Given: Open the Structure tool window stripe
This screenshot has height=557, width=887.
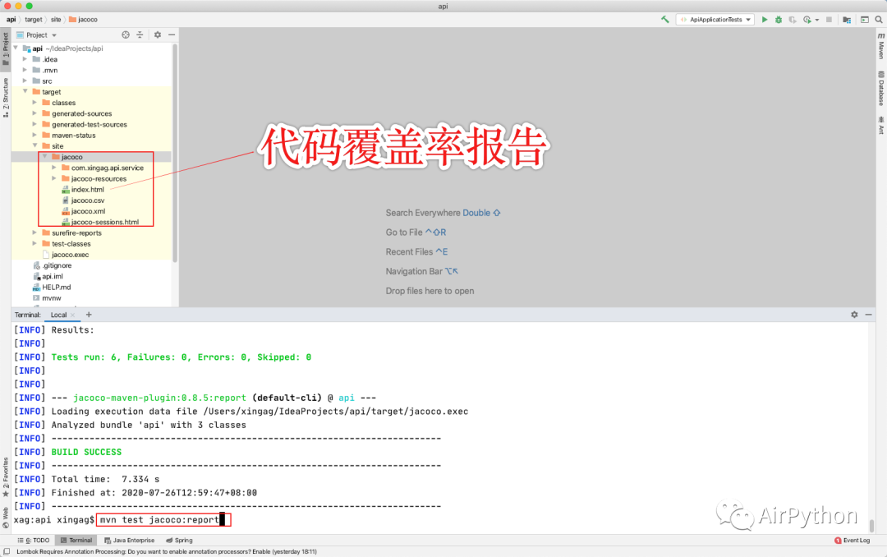Looking at the screenshot, I should pos(6,98).
